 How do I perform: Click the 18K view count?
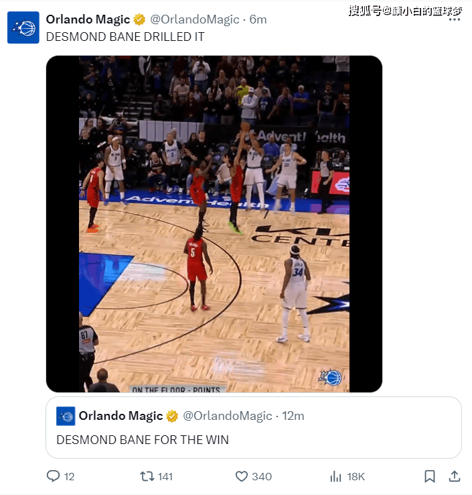coord(356,476)
